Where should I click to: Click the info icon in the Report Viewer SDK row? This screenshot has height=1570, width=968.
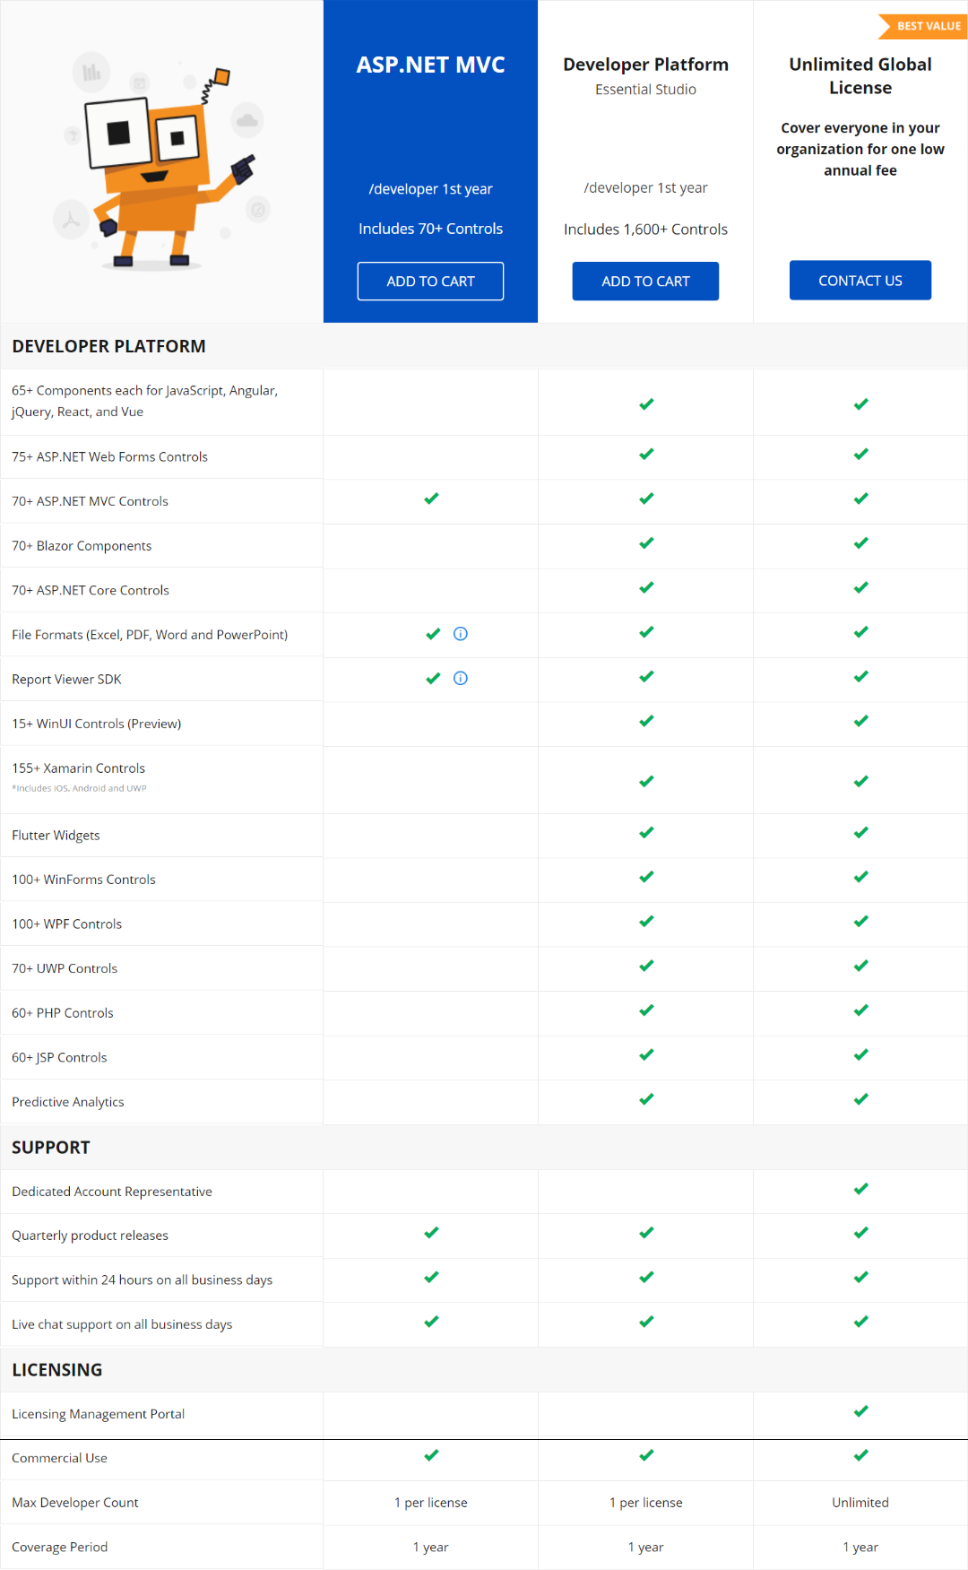[x=461, y=679]
